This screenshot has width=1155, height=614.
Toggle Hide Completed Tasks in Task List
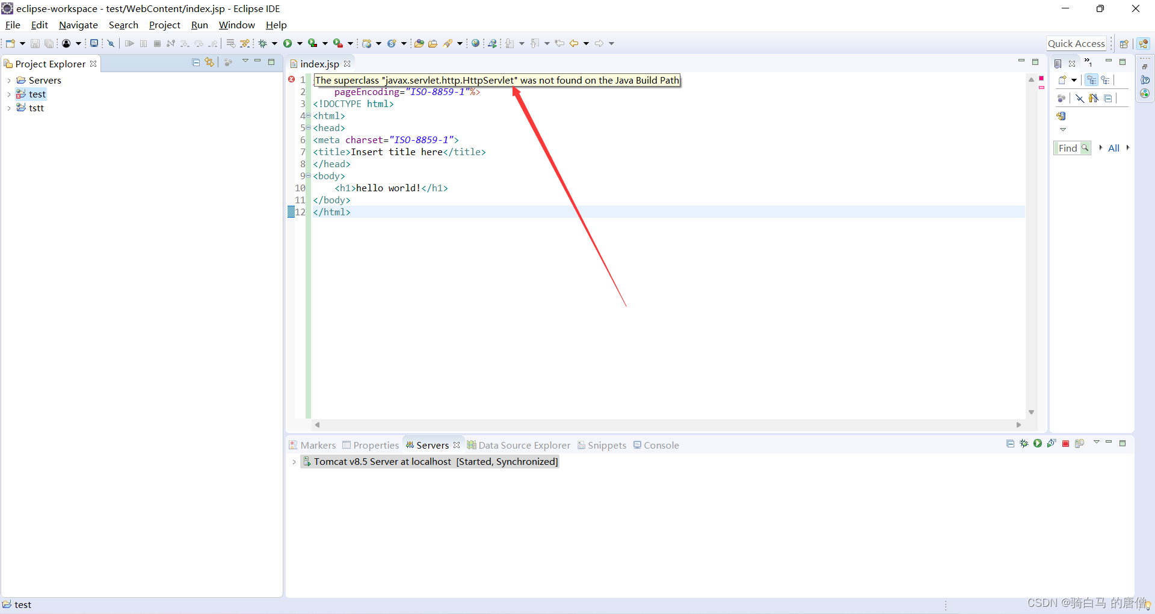[1080, 99]
